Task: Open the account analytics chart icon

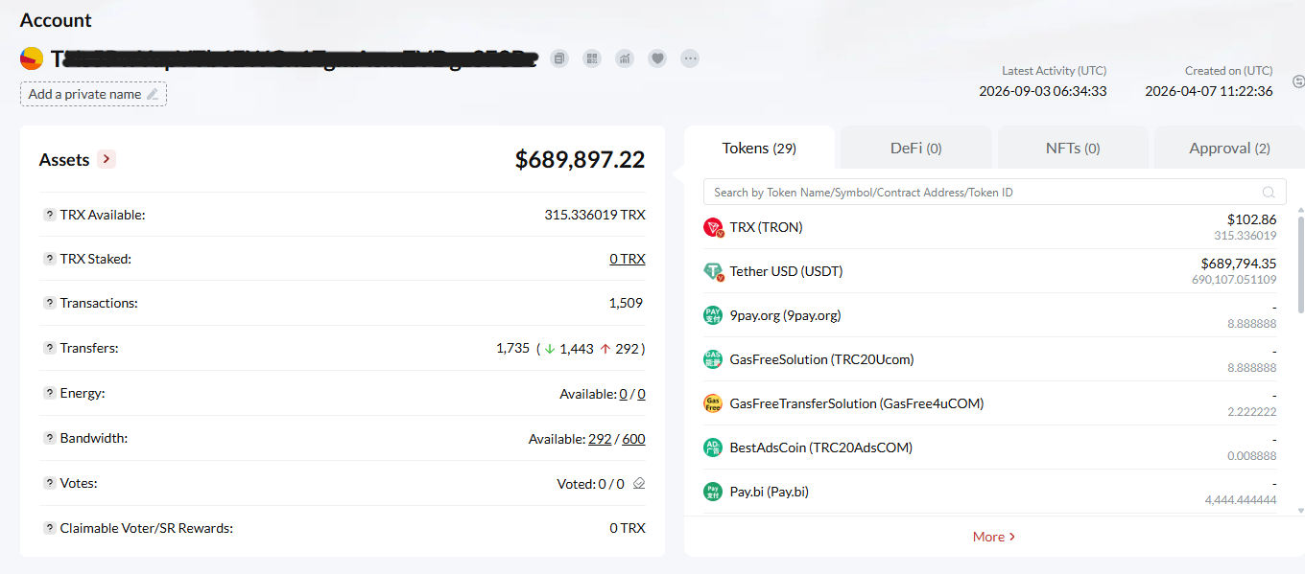Action: [625, 58]
